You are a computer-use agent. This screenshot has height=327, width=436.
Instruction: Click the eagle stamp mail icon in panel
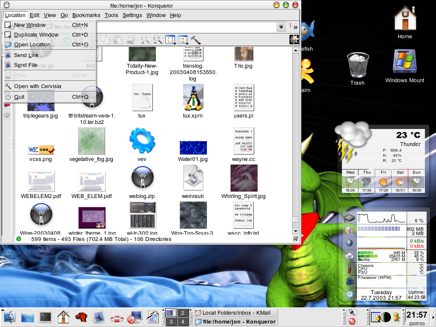tap(99, 317)
